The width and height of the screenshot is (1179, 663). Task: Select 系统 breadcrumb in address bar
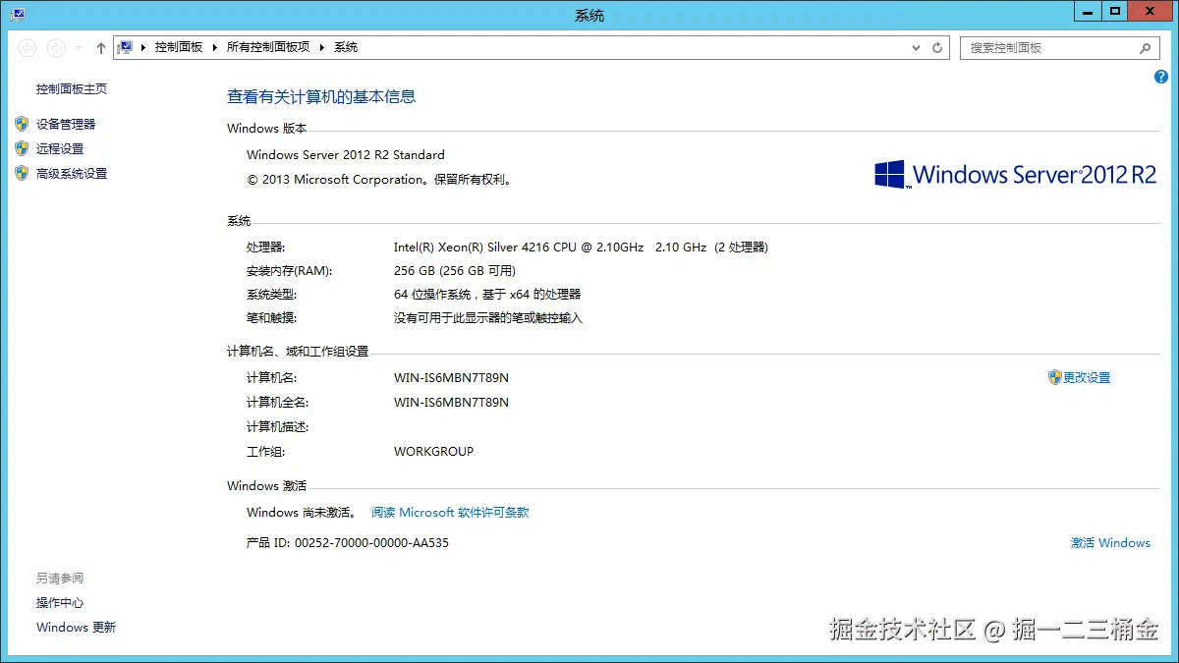(346, 47)
